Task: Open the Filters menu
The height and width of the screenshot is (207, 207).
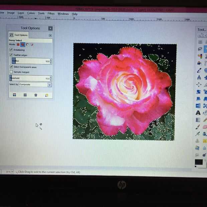Action: (x=51, y=13)
